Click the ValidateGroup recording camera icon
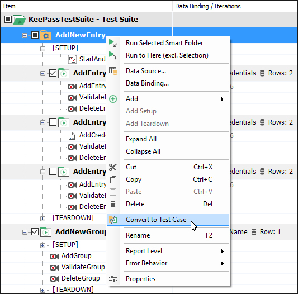298x294 pixels. [54, 268]
